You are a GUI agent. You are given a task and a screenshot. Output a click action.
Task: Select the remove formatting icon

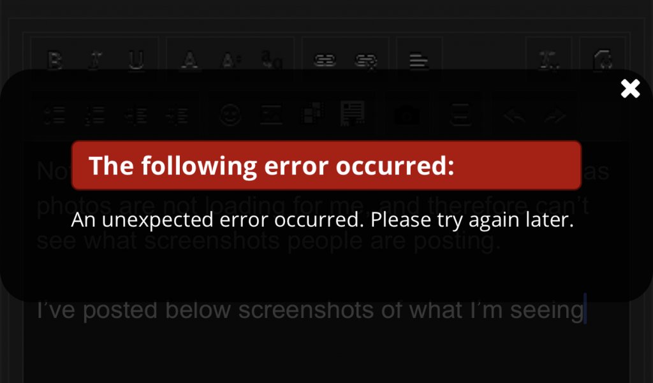548,61
